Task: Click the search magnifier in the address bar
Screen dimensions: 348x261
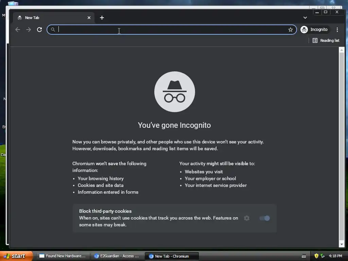Action: pos(53,30)
